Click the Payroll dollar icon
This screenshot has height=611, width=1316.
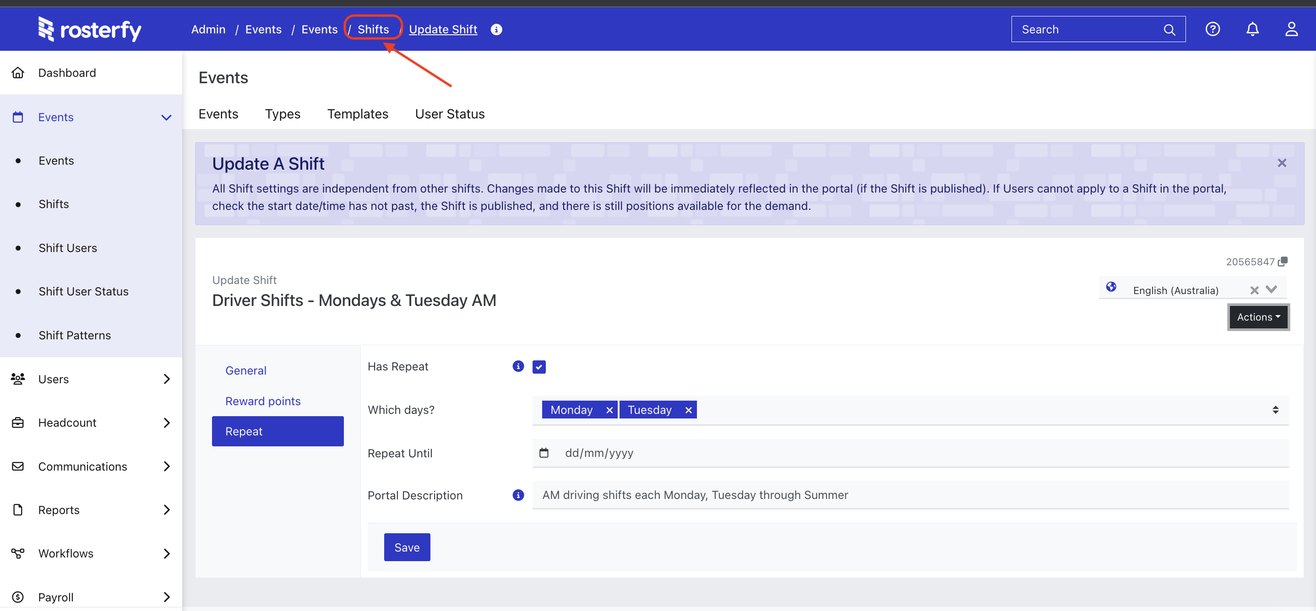click(18, 597)
